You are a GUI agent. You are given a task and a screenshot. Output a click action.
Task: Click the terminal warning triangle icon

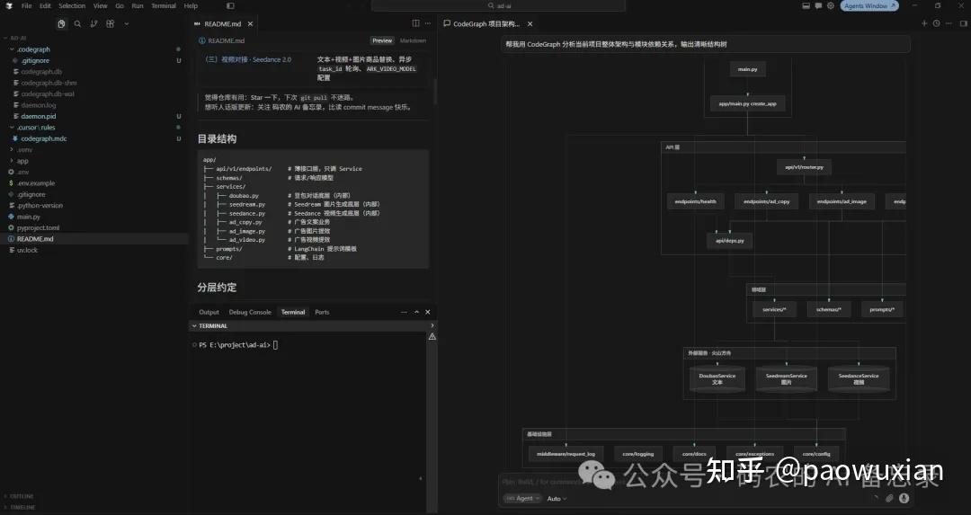point(432,337)
